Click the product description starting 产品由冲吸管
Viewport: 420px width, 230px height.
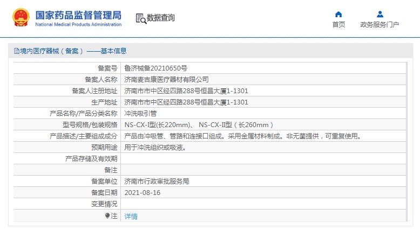[243, 136]
